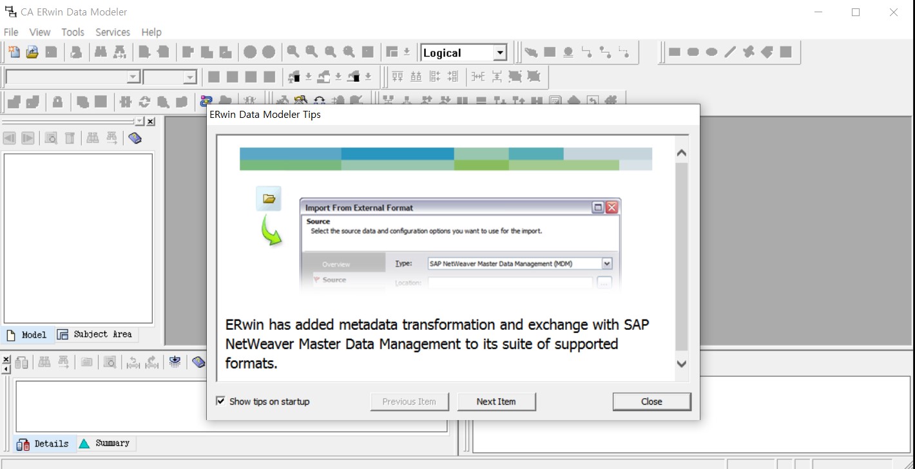The width and height of the screenshot is (915, 469).
Task: Click the Open model folder icon
Action: click(32, 52)
